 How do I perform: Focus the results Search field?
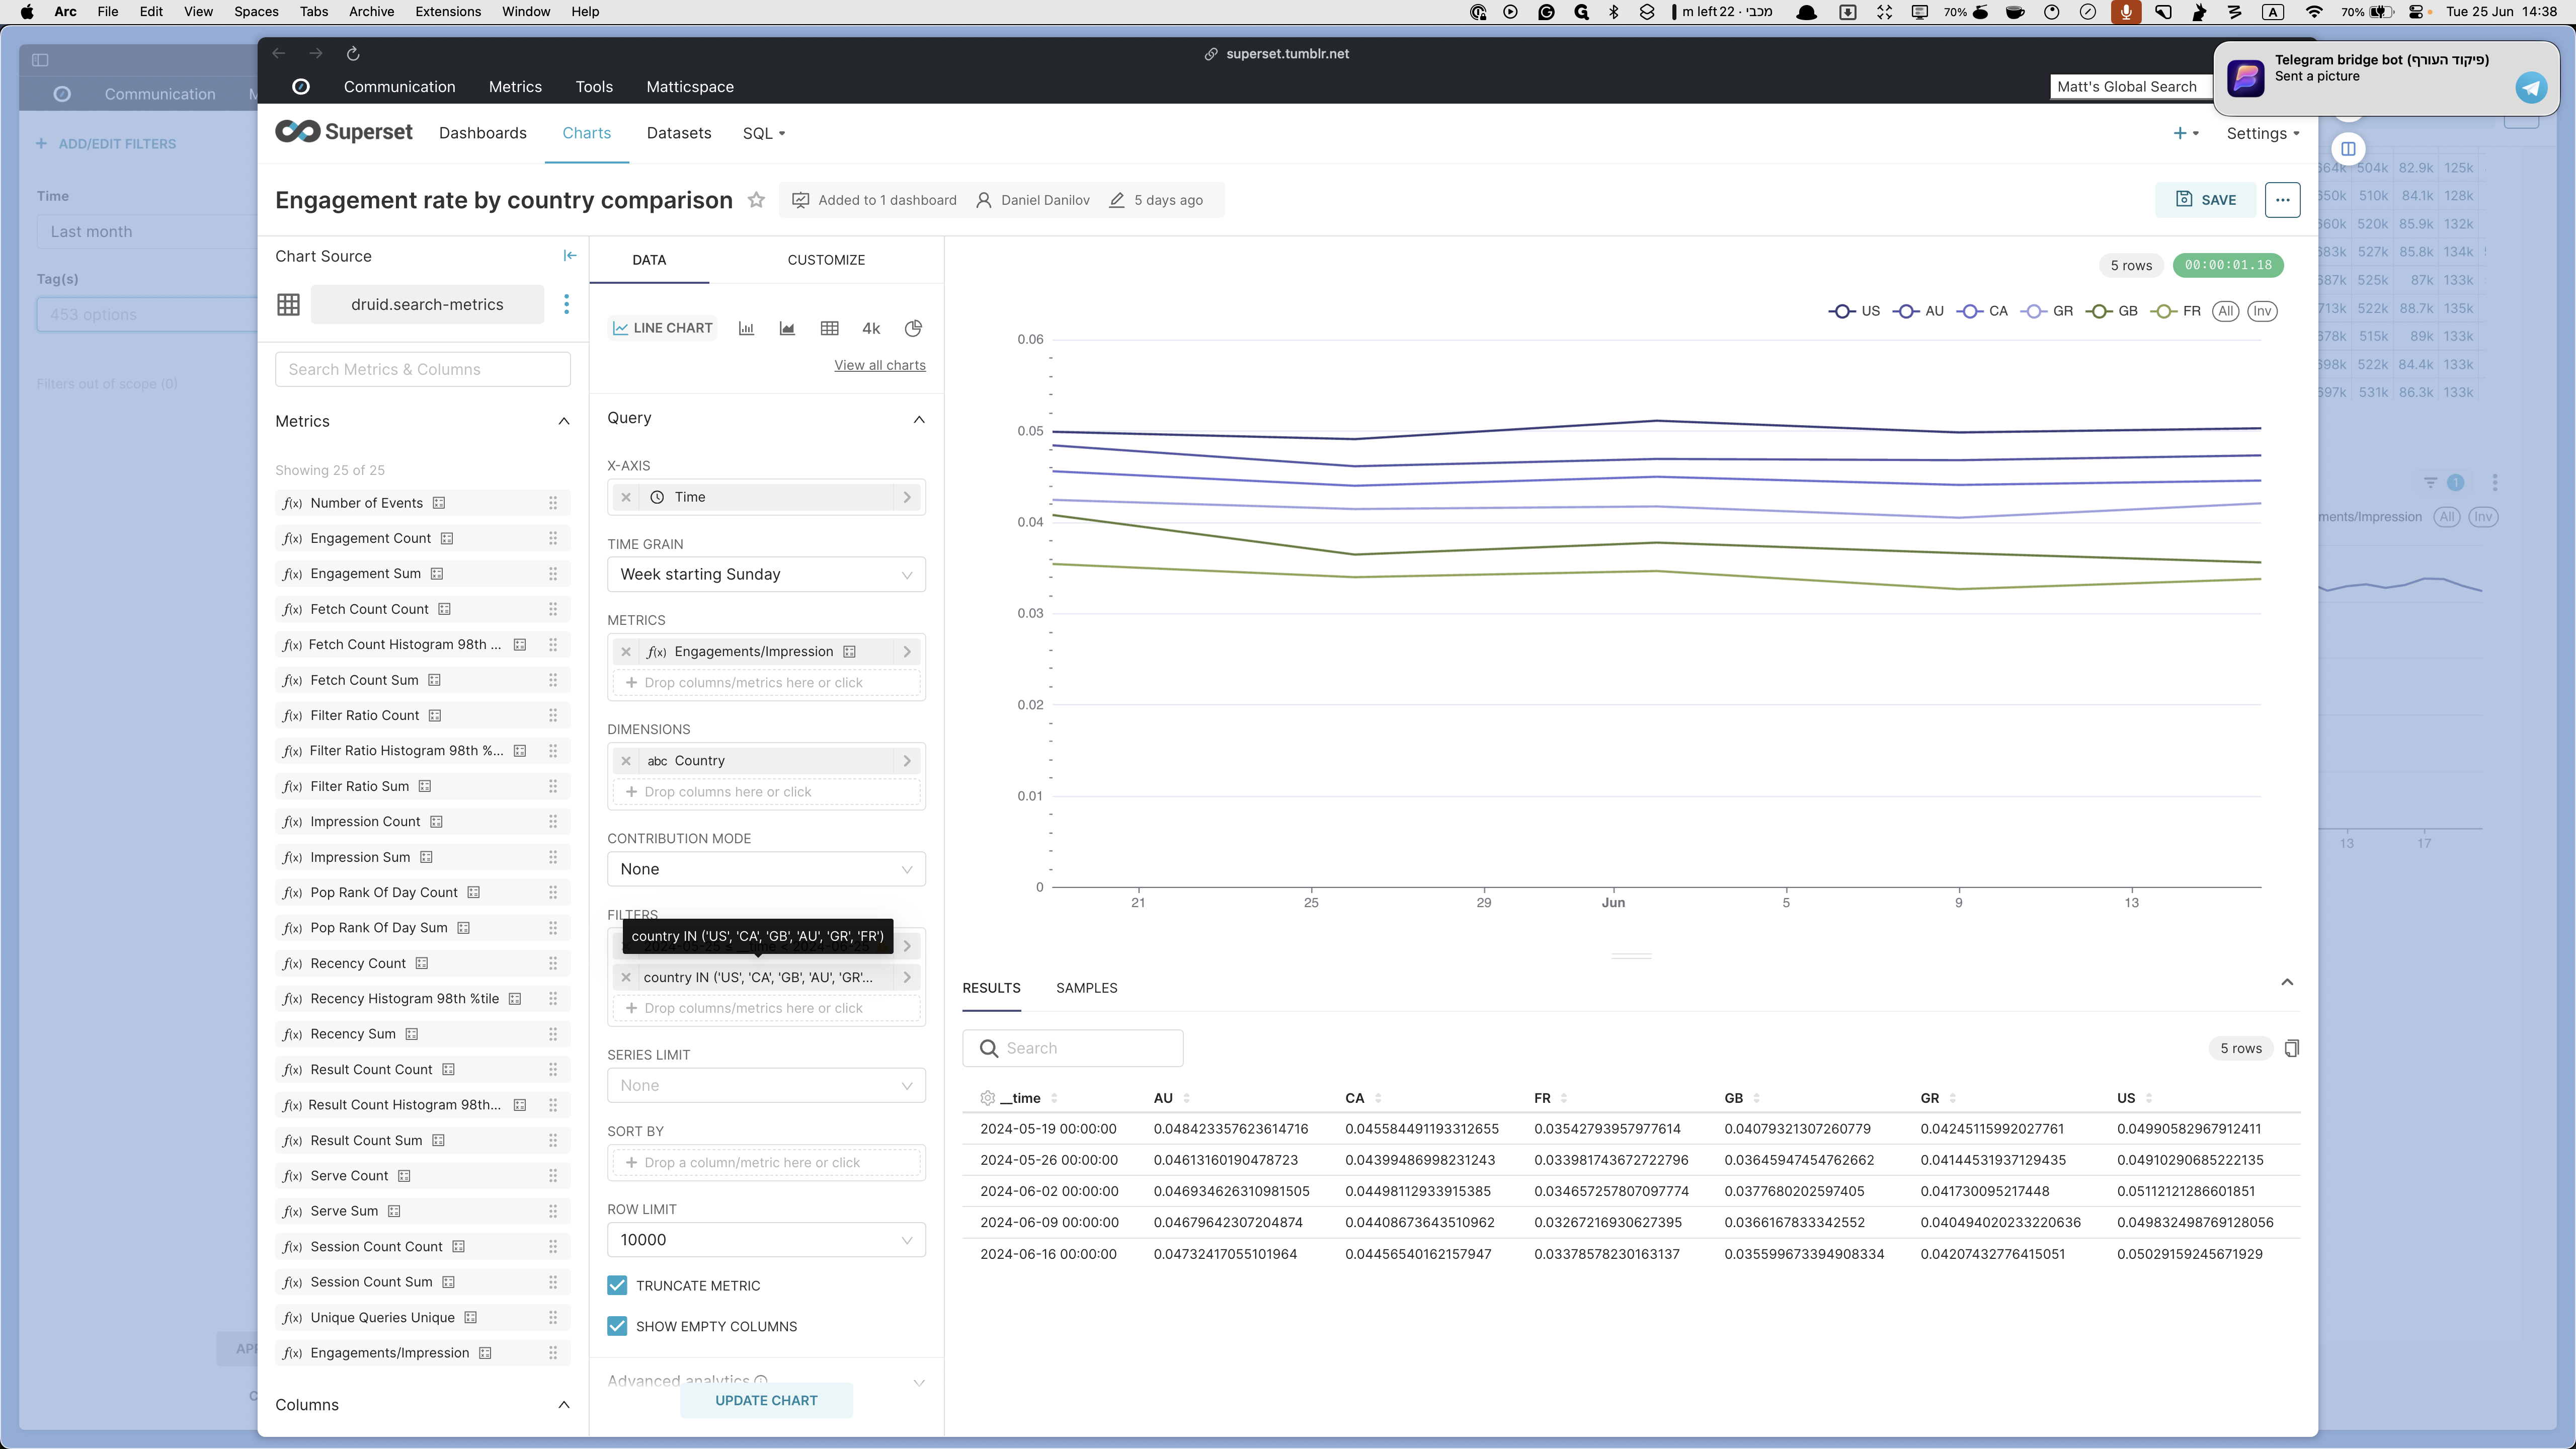point(1072,1048)
